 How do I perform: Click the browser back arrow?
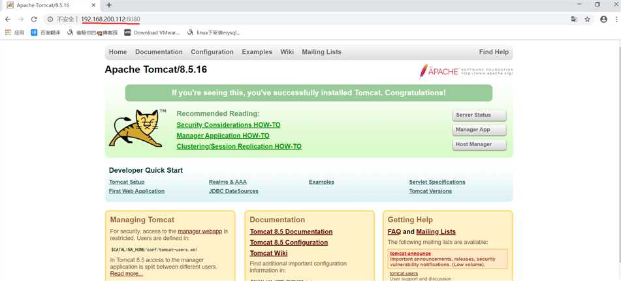pos(8,20)
